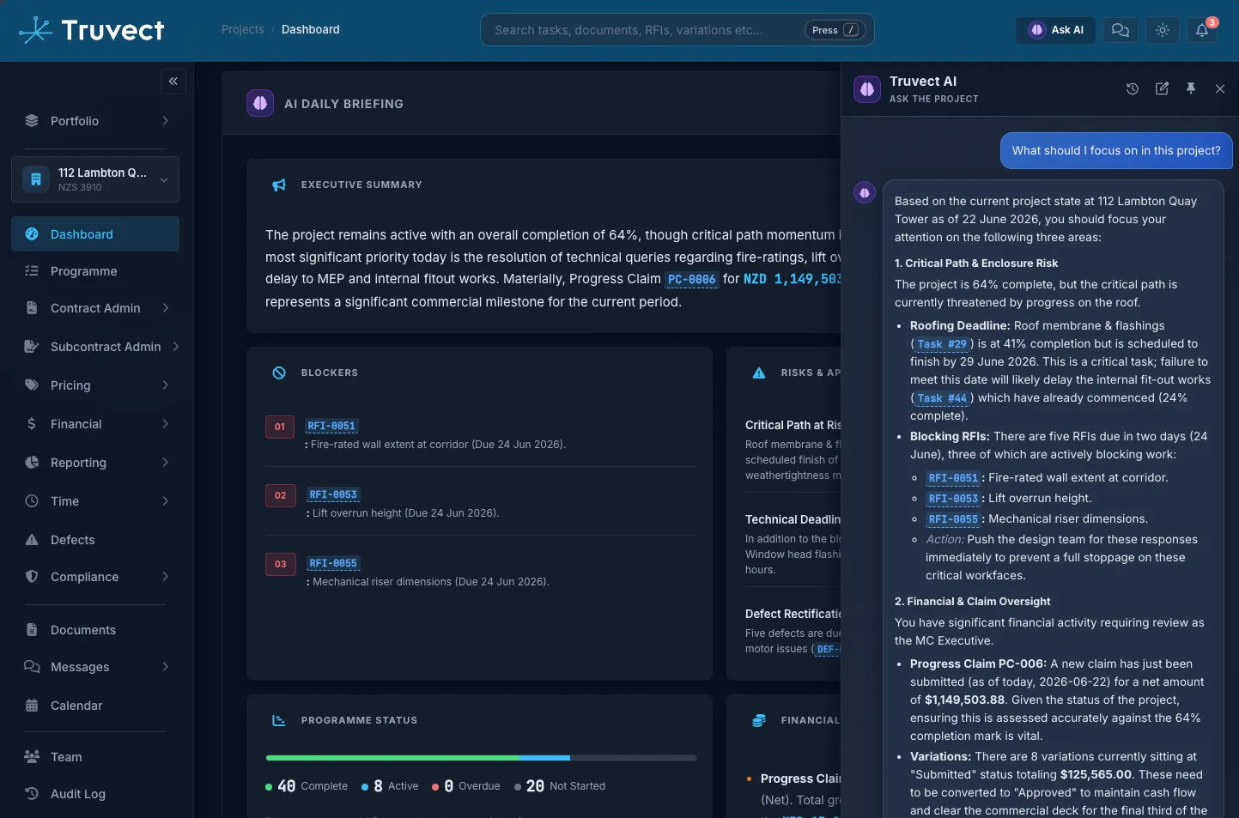
Task: Click the green Complete status dot
Action: point(269,786)
